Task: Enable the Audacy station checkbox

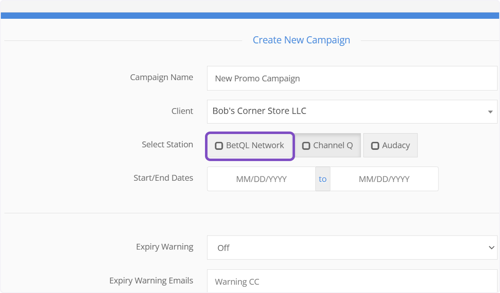Action: tap(375, 146)
